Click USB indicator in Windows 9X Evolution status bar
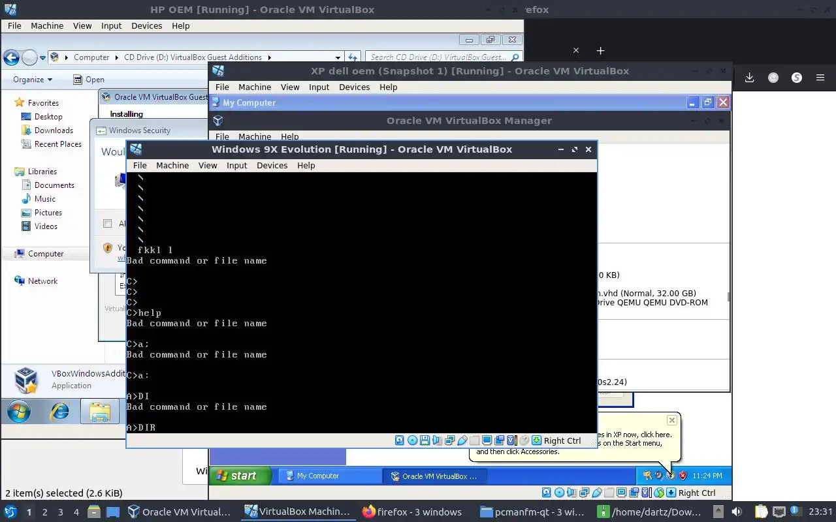The image size is (836, 522). tap(462, 440)
